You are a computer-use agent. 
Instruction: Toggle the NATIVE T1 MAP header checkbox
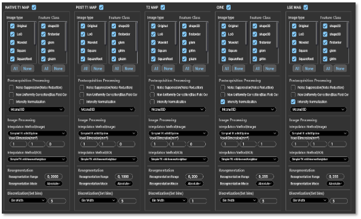[34, 7]
